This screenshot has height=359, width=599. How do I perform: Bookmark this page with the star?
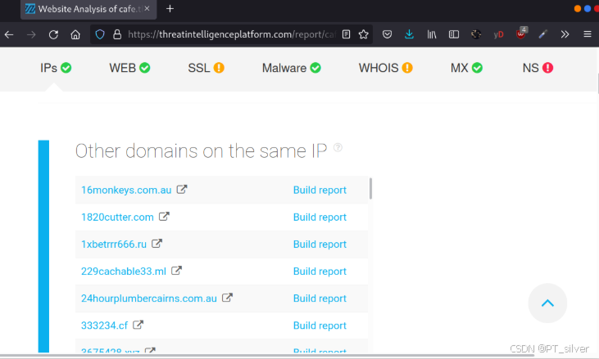tap(363, 34)
